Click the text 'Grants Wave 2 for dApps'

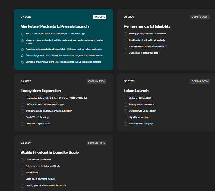[37, 117]
